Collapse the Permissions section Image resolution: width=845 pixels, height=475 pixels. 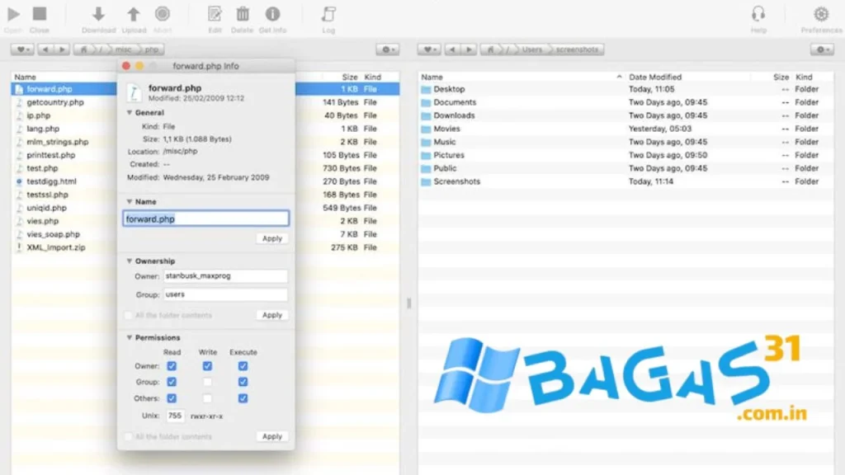coord(130,337)
